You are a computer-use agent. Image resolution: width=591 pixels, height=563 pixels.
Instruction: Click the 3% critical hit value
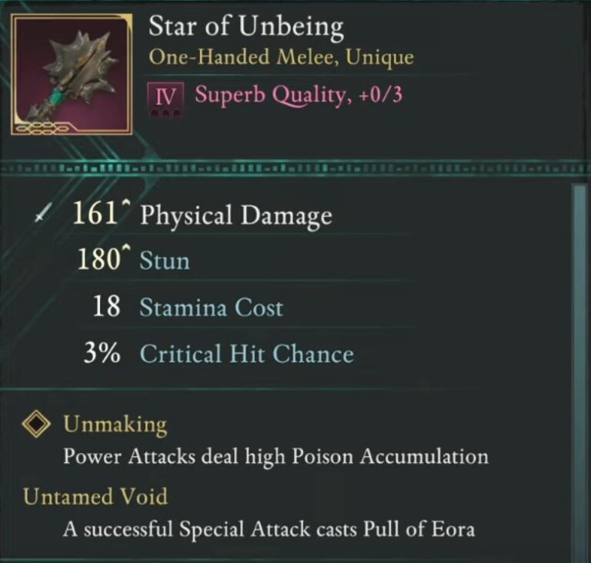coord(102,355)
